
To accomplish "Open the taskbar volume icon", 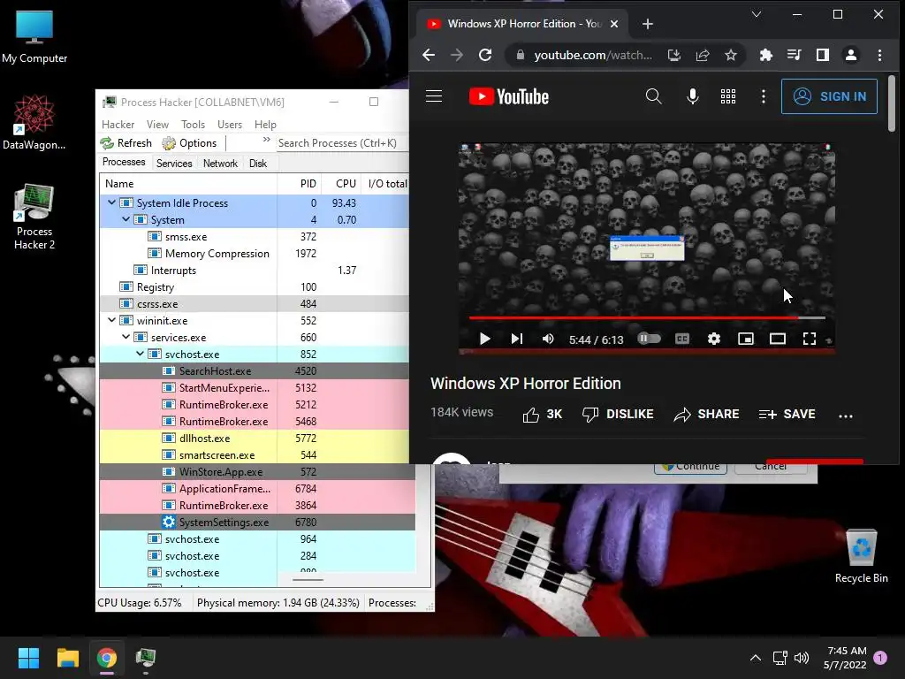I will point(801,658).
